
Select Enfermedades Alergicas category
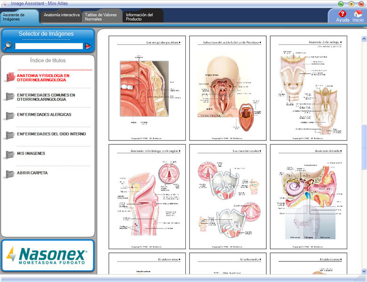[44, 115]
